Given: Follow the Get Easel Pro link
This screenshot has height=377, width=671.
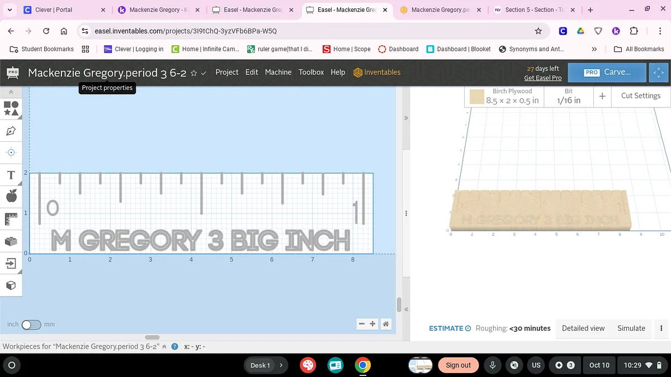Looking at the screenshot, I should click(x=542, y=78).
